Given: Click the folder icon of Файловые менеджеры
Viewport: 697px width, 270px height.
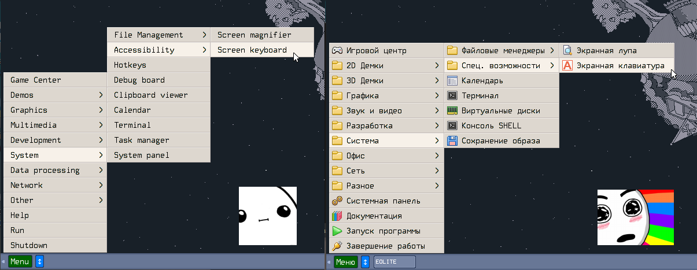Looking at the screenshot, I should pyautogui.click(x=452, y=51).
